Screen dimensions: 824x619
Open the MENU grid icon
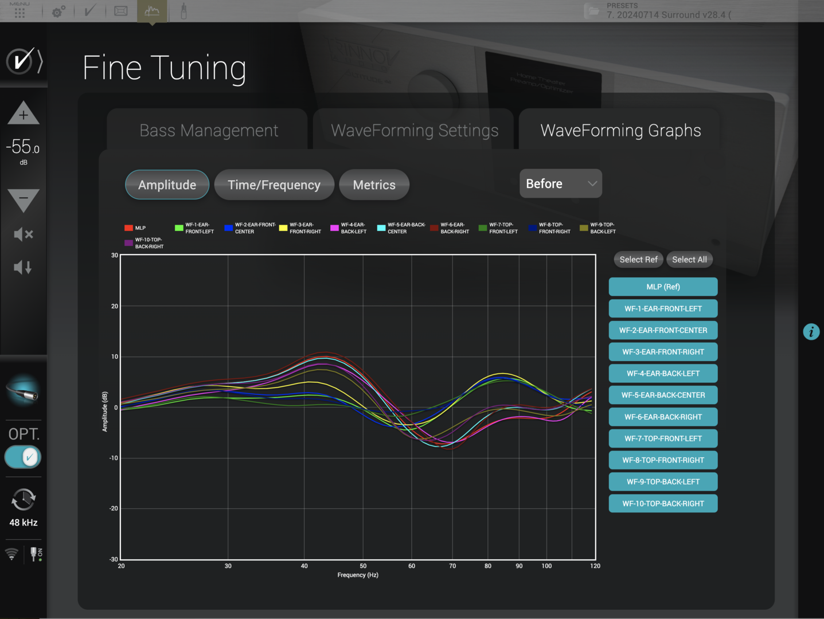click(x=19, y=11)
